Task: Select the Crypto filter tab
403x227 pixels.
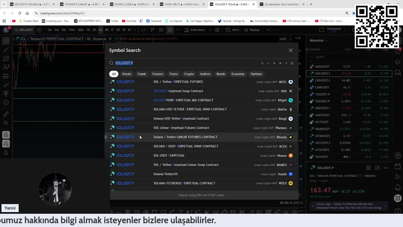Action: (x=189, y=74)
